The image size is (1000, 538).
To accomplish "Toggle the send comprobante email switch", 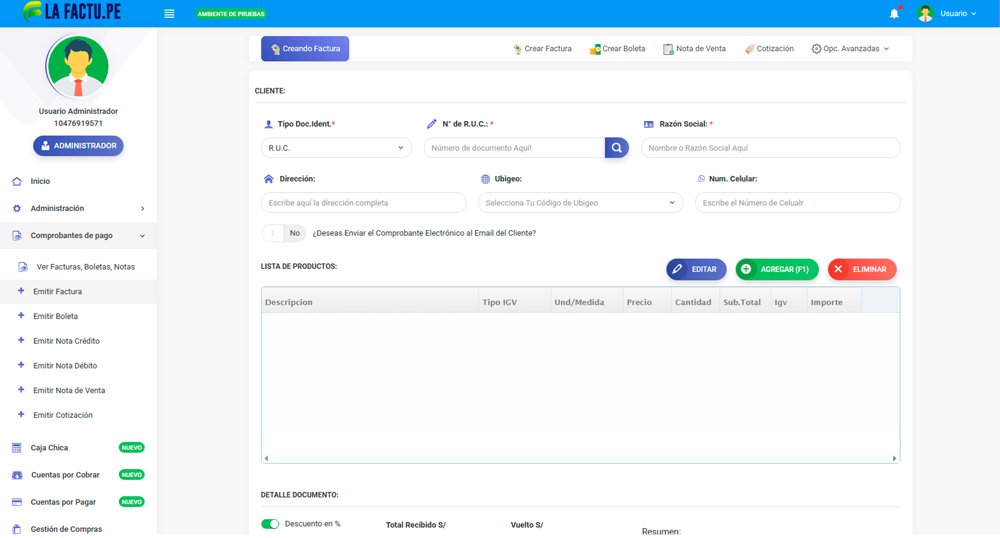I will click(x=284, y=233).
